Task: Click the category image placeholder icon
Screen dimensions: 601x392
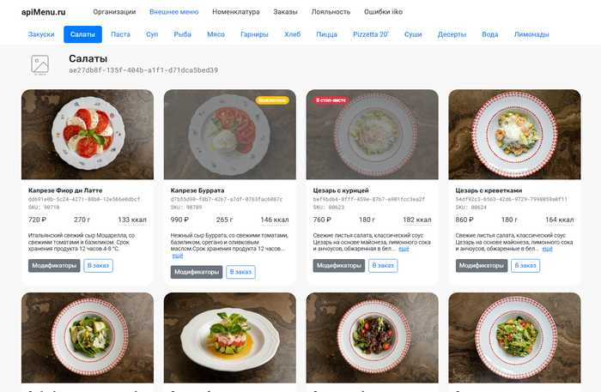Action: click(39, 64)
